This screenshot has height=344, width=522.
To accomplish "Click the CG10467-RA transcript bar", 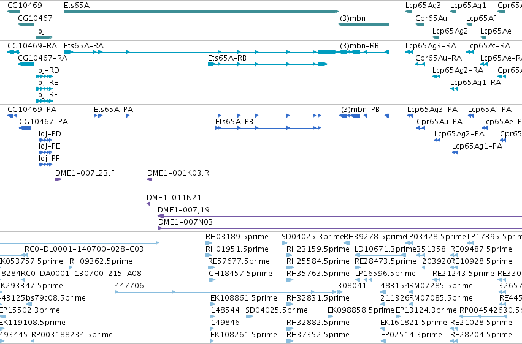I will pyautogui.click(x=26, y=64).
